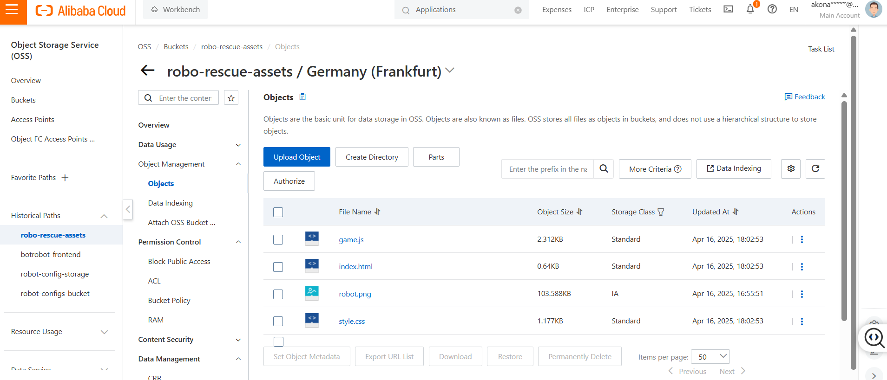Open the Objects documentation icon

click(302, 97)
